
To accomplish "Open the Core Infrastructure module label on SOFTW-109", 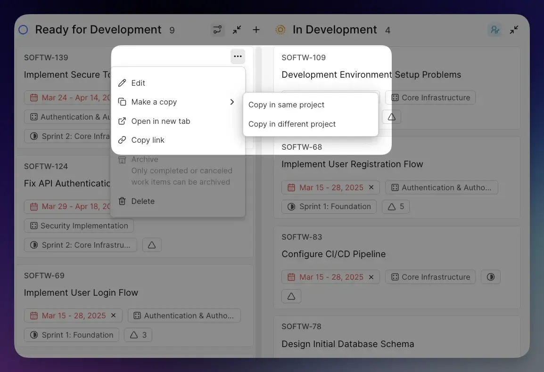I will point(430,97).
